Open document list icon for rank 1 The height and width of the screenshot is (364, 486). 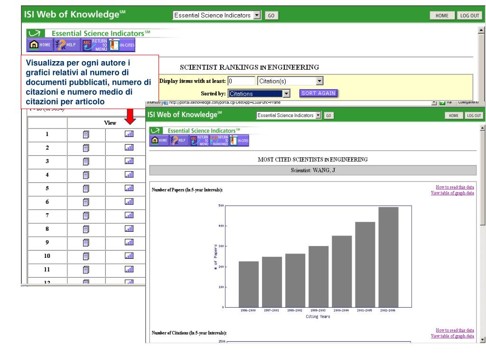tap(86, 134)
